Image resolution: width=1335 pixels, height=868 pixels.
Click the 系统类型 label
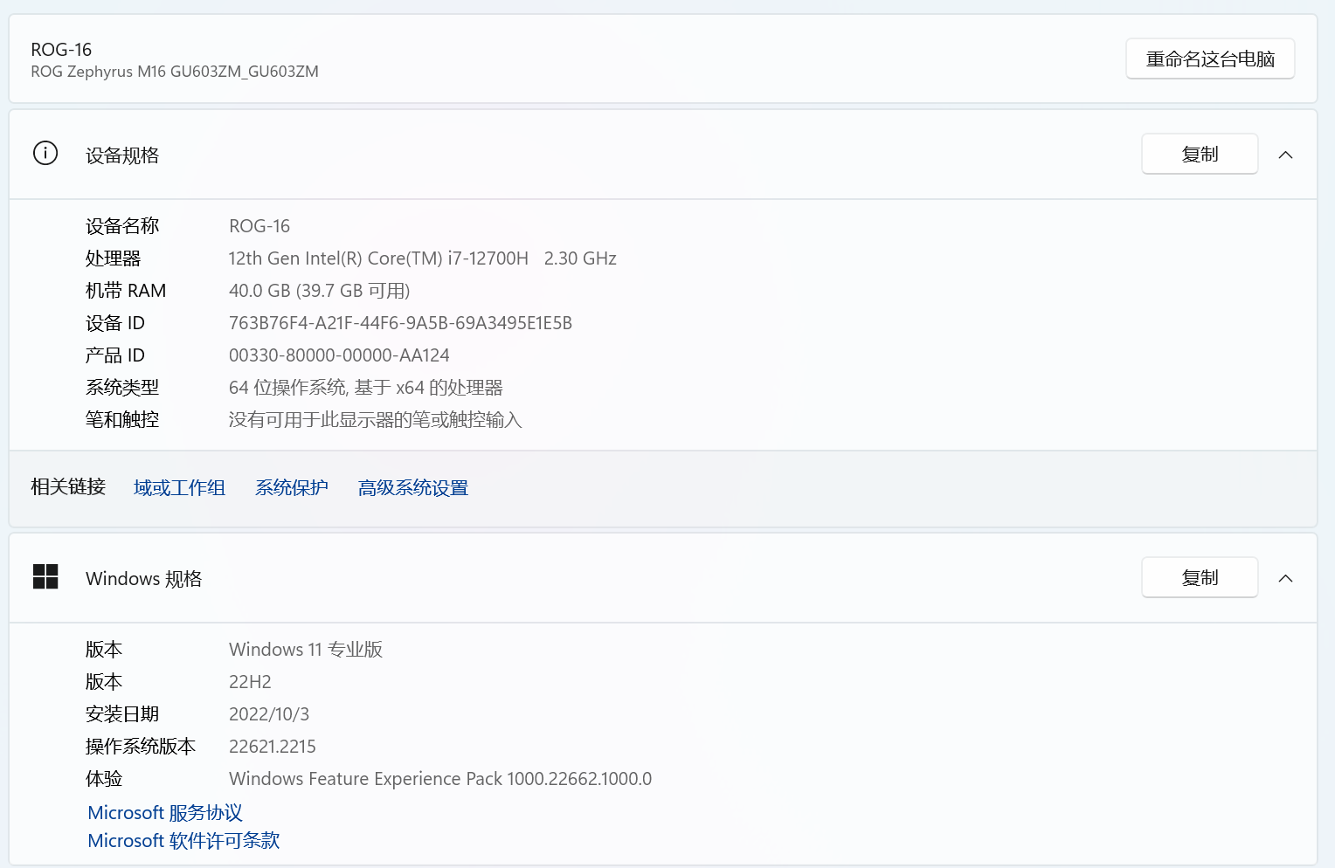[122, 388]
